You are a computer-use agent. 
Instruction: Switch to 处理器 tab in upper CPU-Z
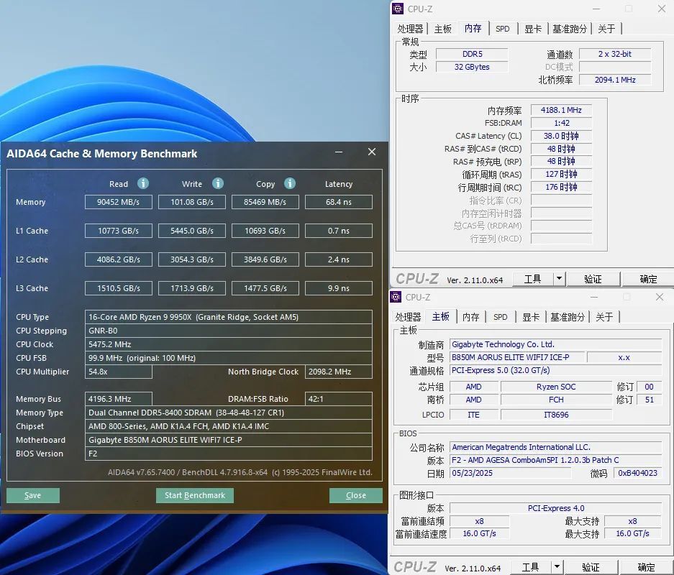(410, 29)
